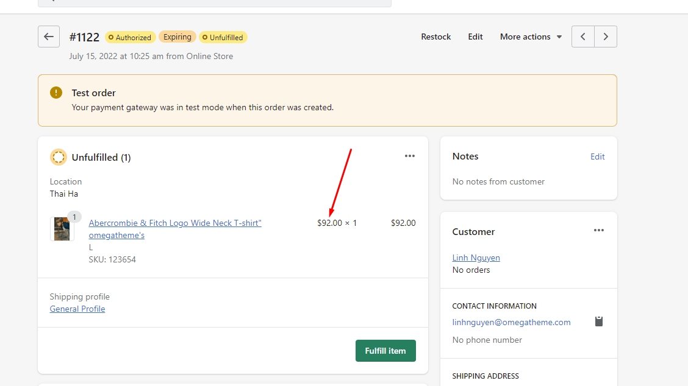Open three-dot menu in Unfulfilled card
The width and height of the screenshot is (688, 386).
pos(410,156)
